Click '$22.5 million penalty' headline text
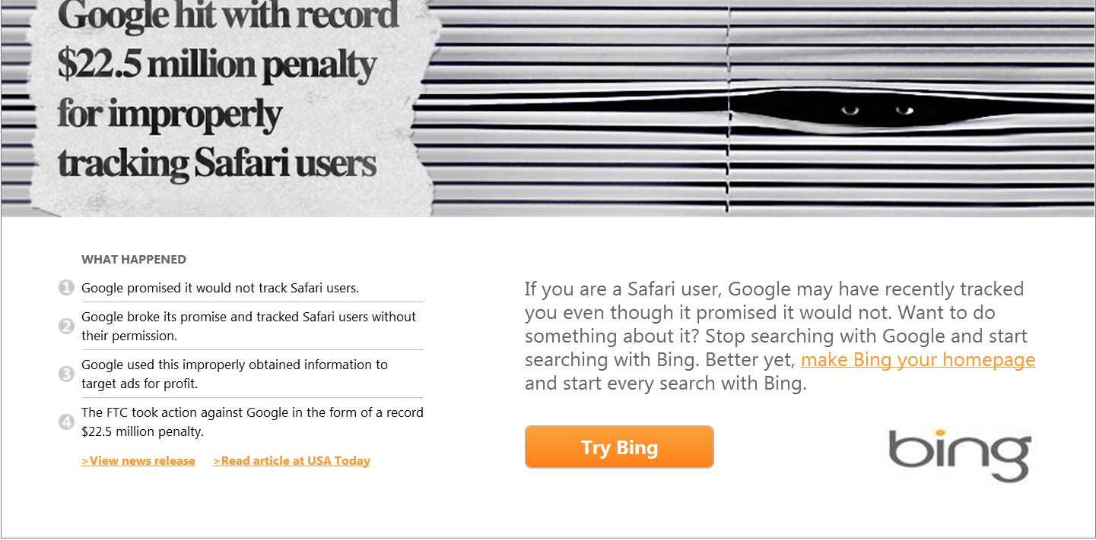 pos(217,66)
